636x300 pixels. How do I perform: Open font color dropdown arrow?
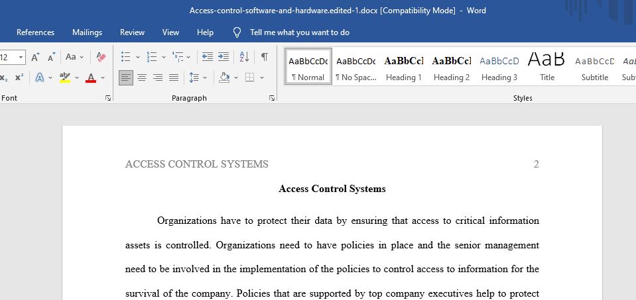point(103,77)
